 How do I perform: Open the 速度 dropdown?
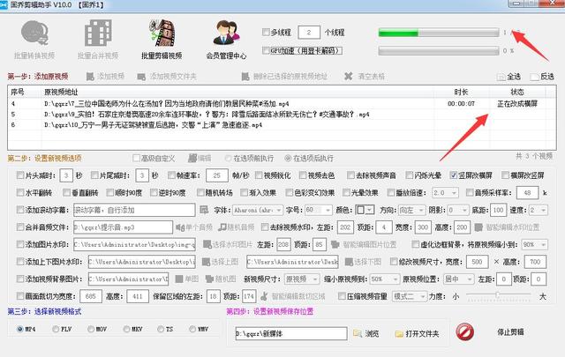click(x=539, y=210)
